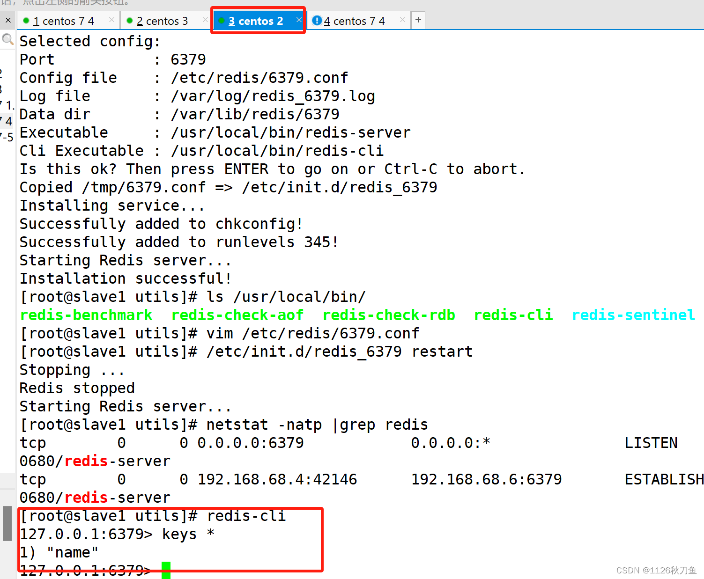
Task: Click the 'redis-check-rdb' file name
Action: pos(389,315)
